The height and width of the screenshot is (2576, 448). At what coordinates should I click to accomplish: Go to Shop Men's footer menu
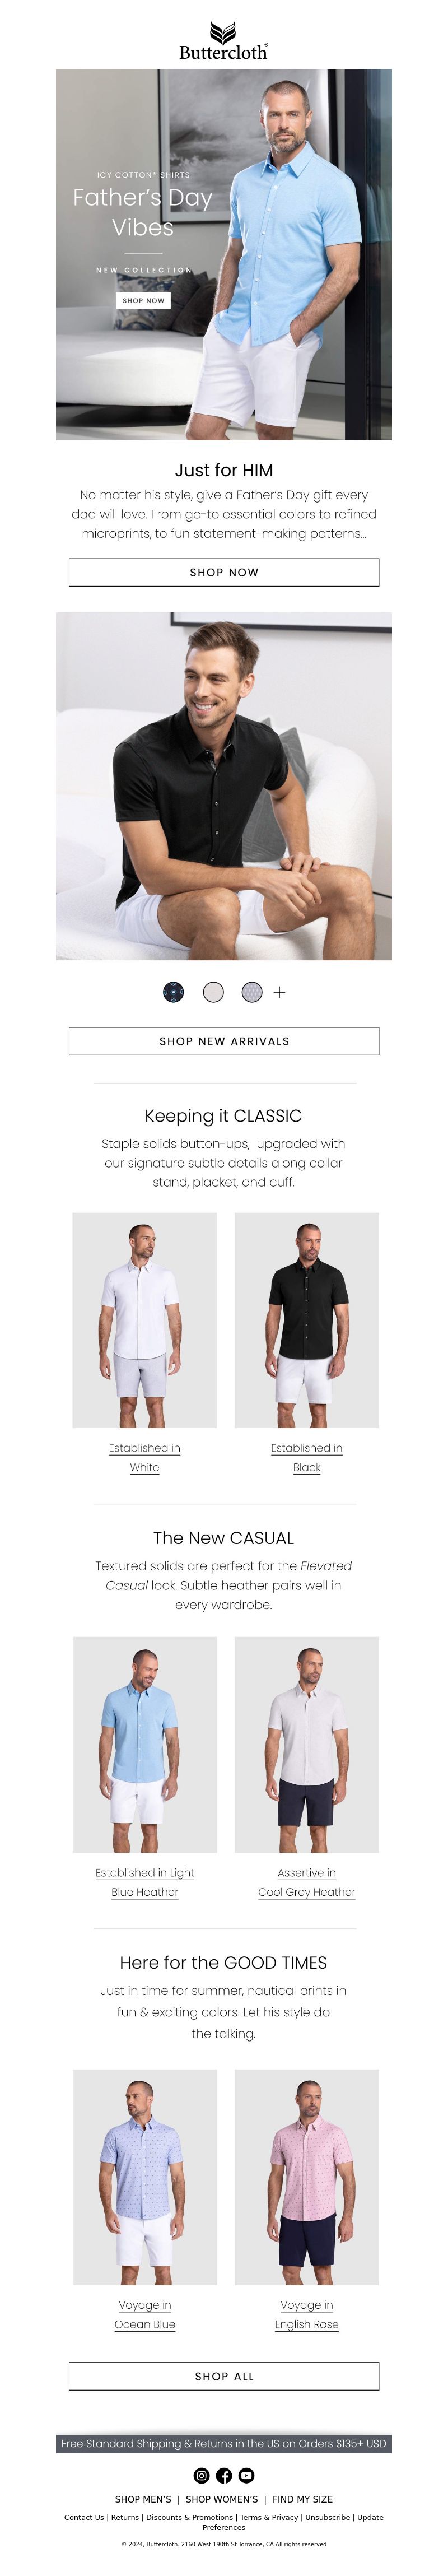143,2499
